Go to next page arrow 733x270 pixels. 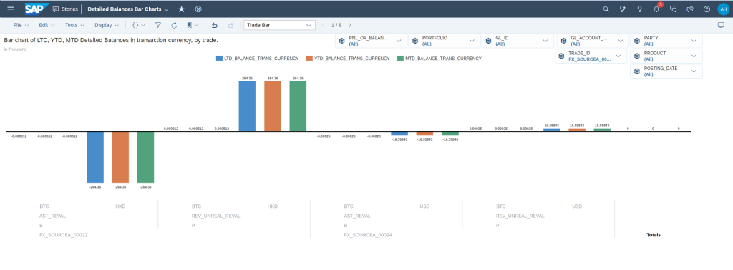point(349,25)
